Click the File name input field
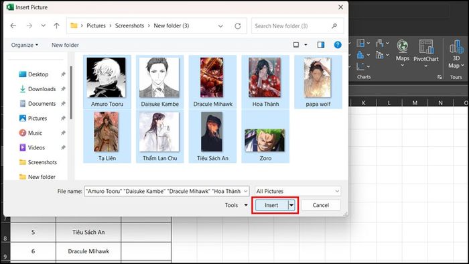The width and height of the screenshot is (469, 264). pos(167,191)
